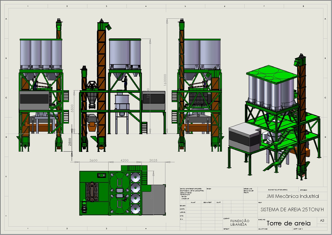This screenshot has width=332, height=235.
Task: Select the gray cabin area in plan view
Action: click(x=154, y=200)
